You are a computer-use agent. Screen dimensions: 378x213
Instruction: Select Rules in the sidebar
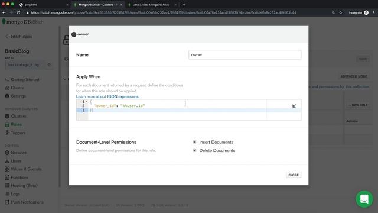[16, 124]
